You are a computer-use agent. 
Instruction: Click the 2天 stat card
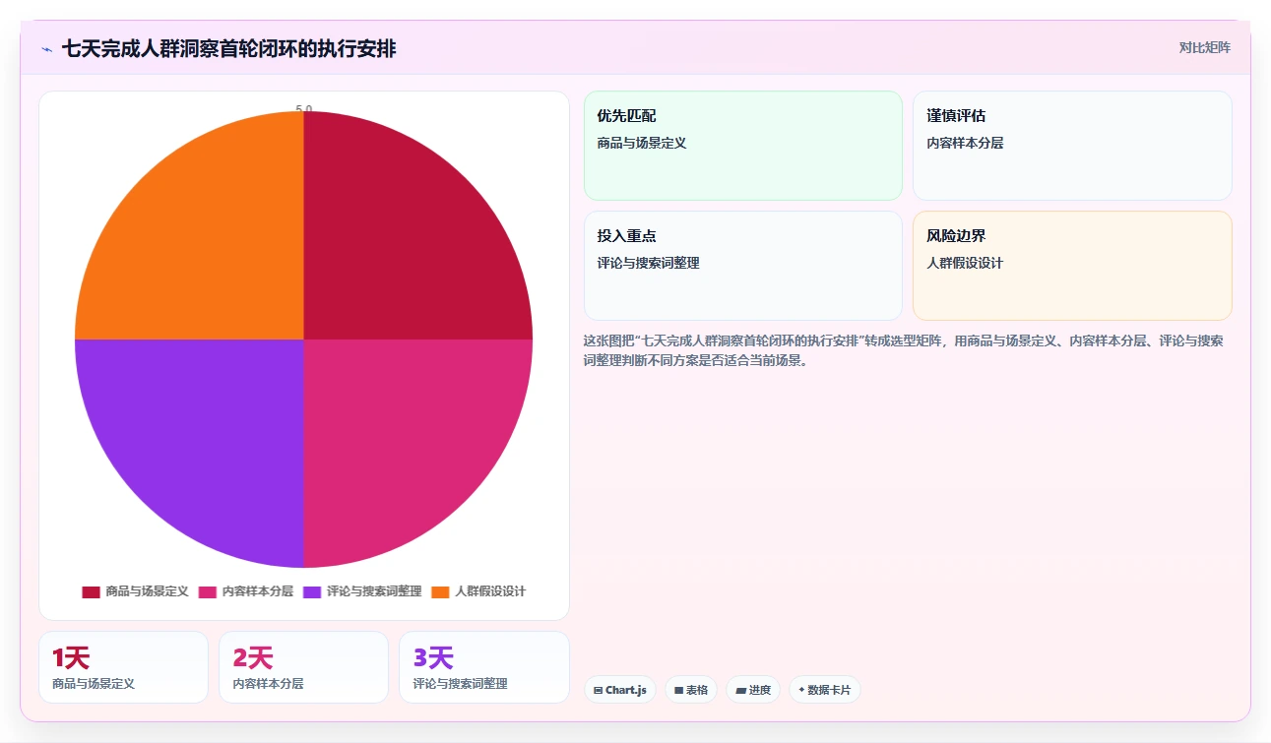(x=303, y=667)
